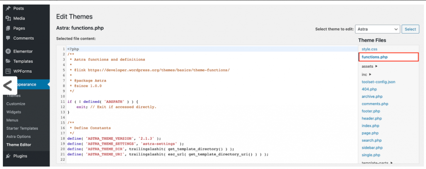Click the WPForms icon

(x=8, y=71)
